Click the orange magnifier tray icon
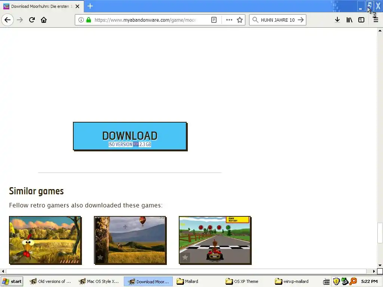 353,281
